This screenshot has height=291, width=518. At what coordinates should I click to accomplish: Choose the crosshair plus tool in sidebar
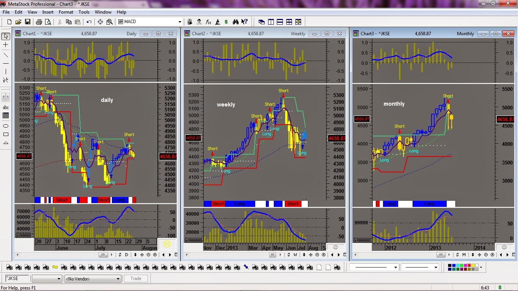click(6, 45)
